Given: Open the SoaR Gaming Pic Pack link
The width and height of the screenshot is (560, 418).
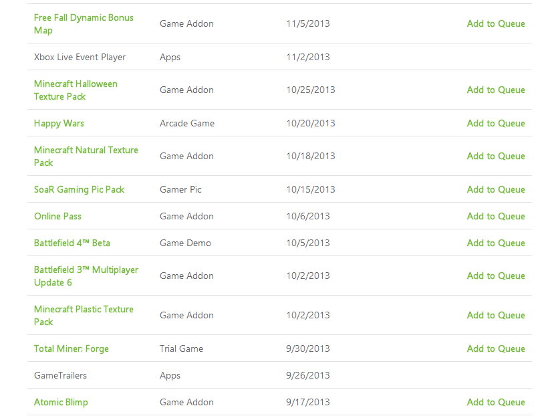Looking at the screenshot, I should pos(79,189).
